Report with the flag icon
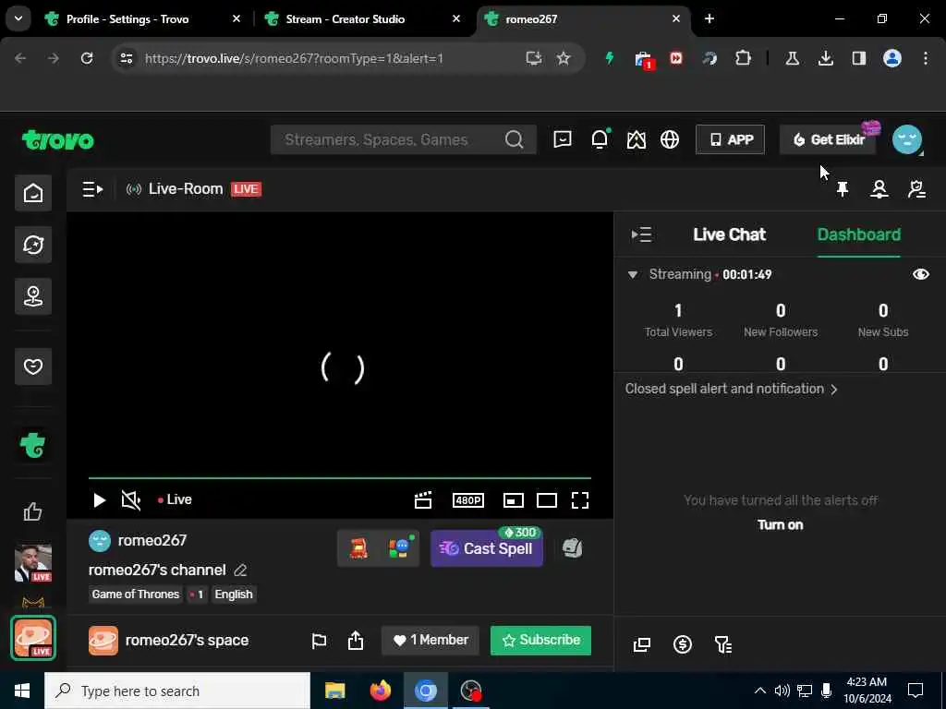Image resolution: width=946 pixels, height=709 pixels. click(319, 641)
